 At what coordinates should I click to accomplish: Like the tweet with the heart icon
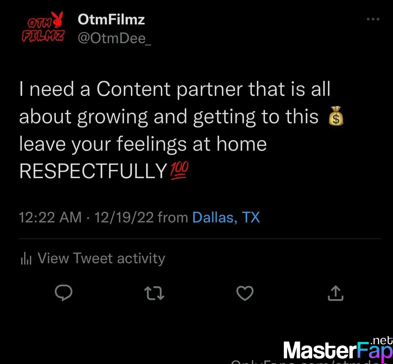pyautogui.click(x=245, y=293)
